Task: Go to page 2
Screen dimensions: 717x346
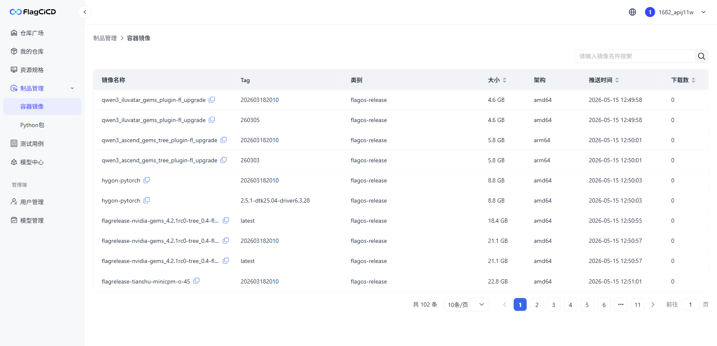Action: (x=537, y=304)
